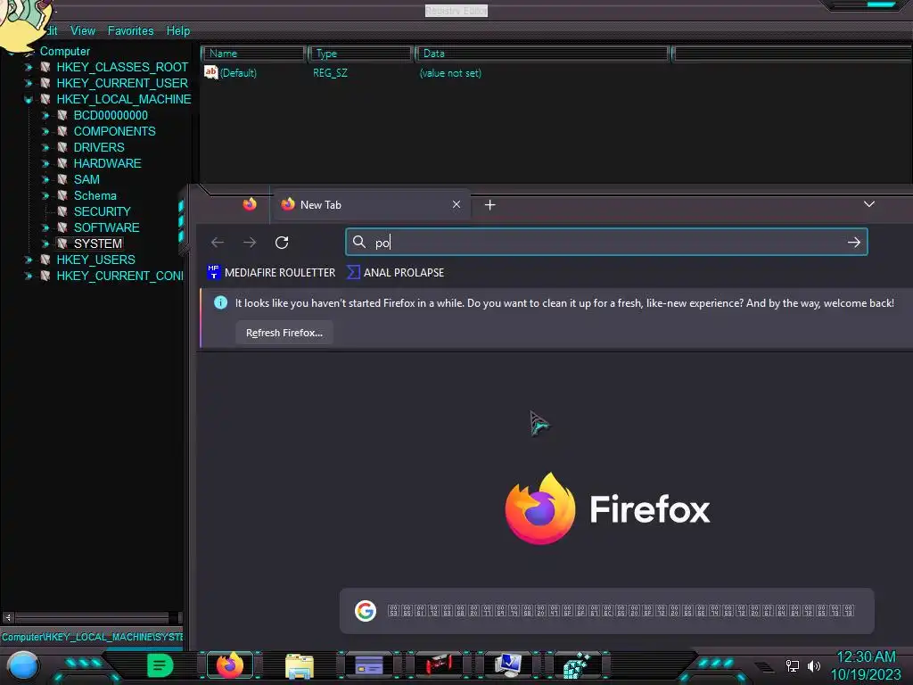913x685 pixels.
Task: Click the Data column header
Action: pos(542,54)
